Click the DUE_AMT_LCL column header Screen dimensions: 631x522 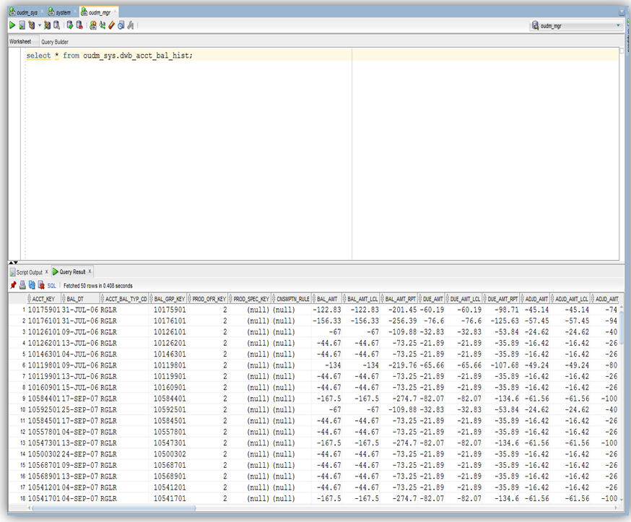[464, 299]
